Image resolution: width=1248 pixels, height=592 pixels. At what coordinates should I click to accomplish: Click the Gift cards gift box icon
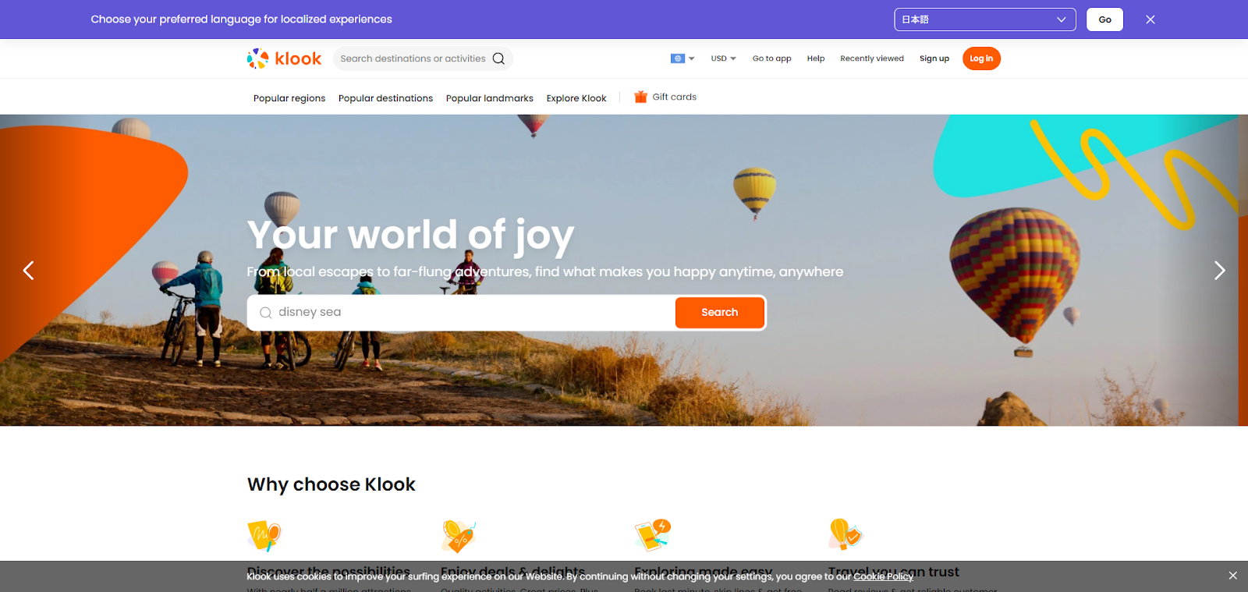coord(640,97)
